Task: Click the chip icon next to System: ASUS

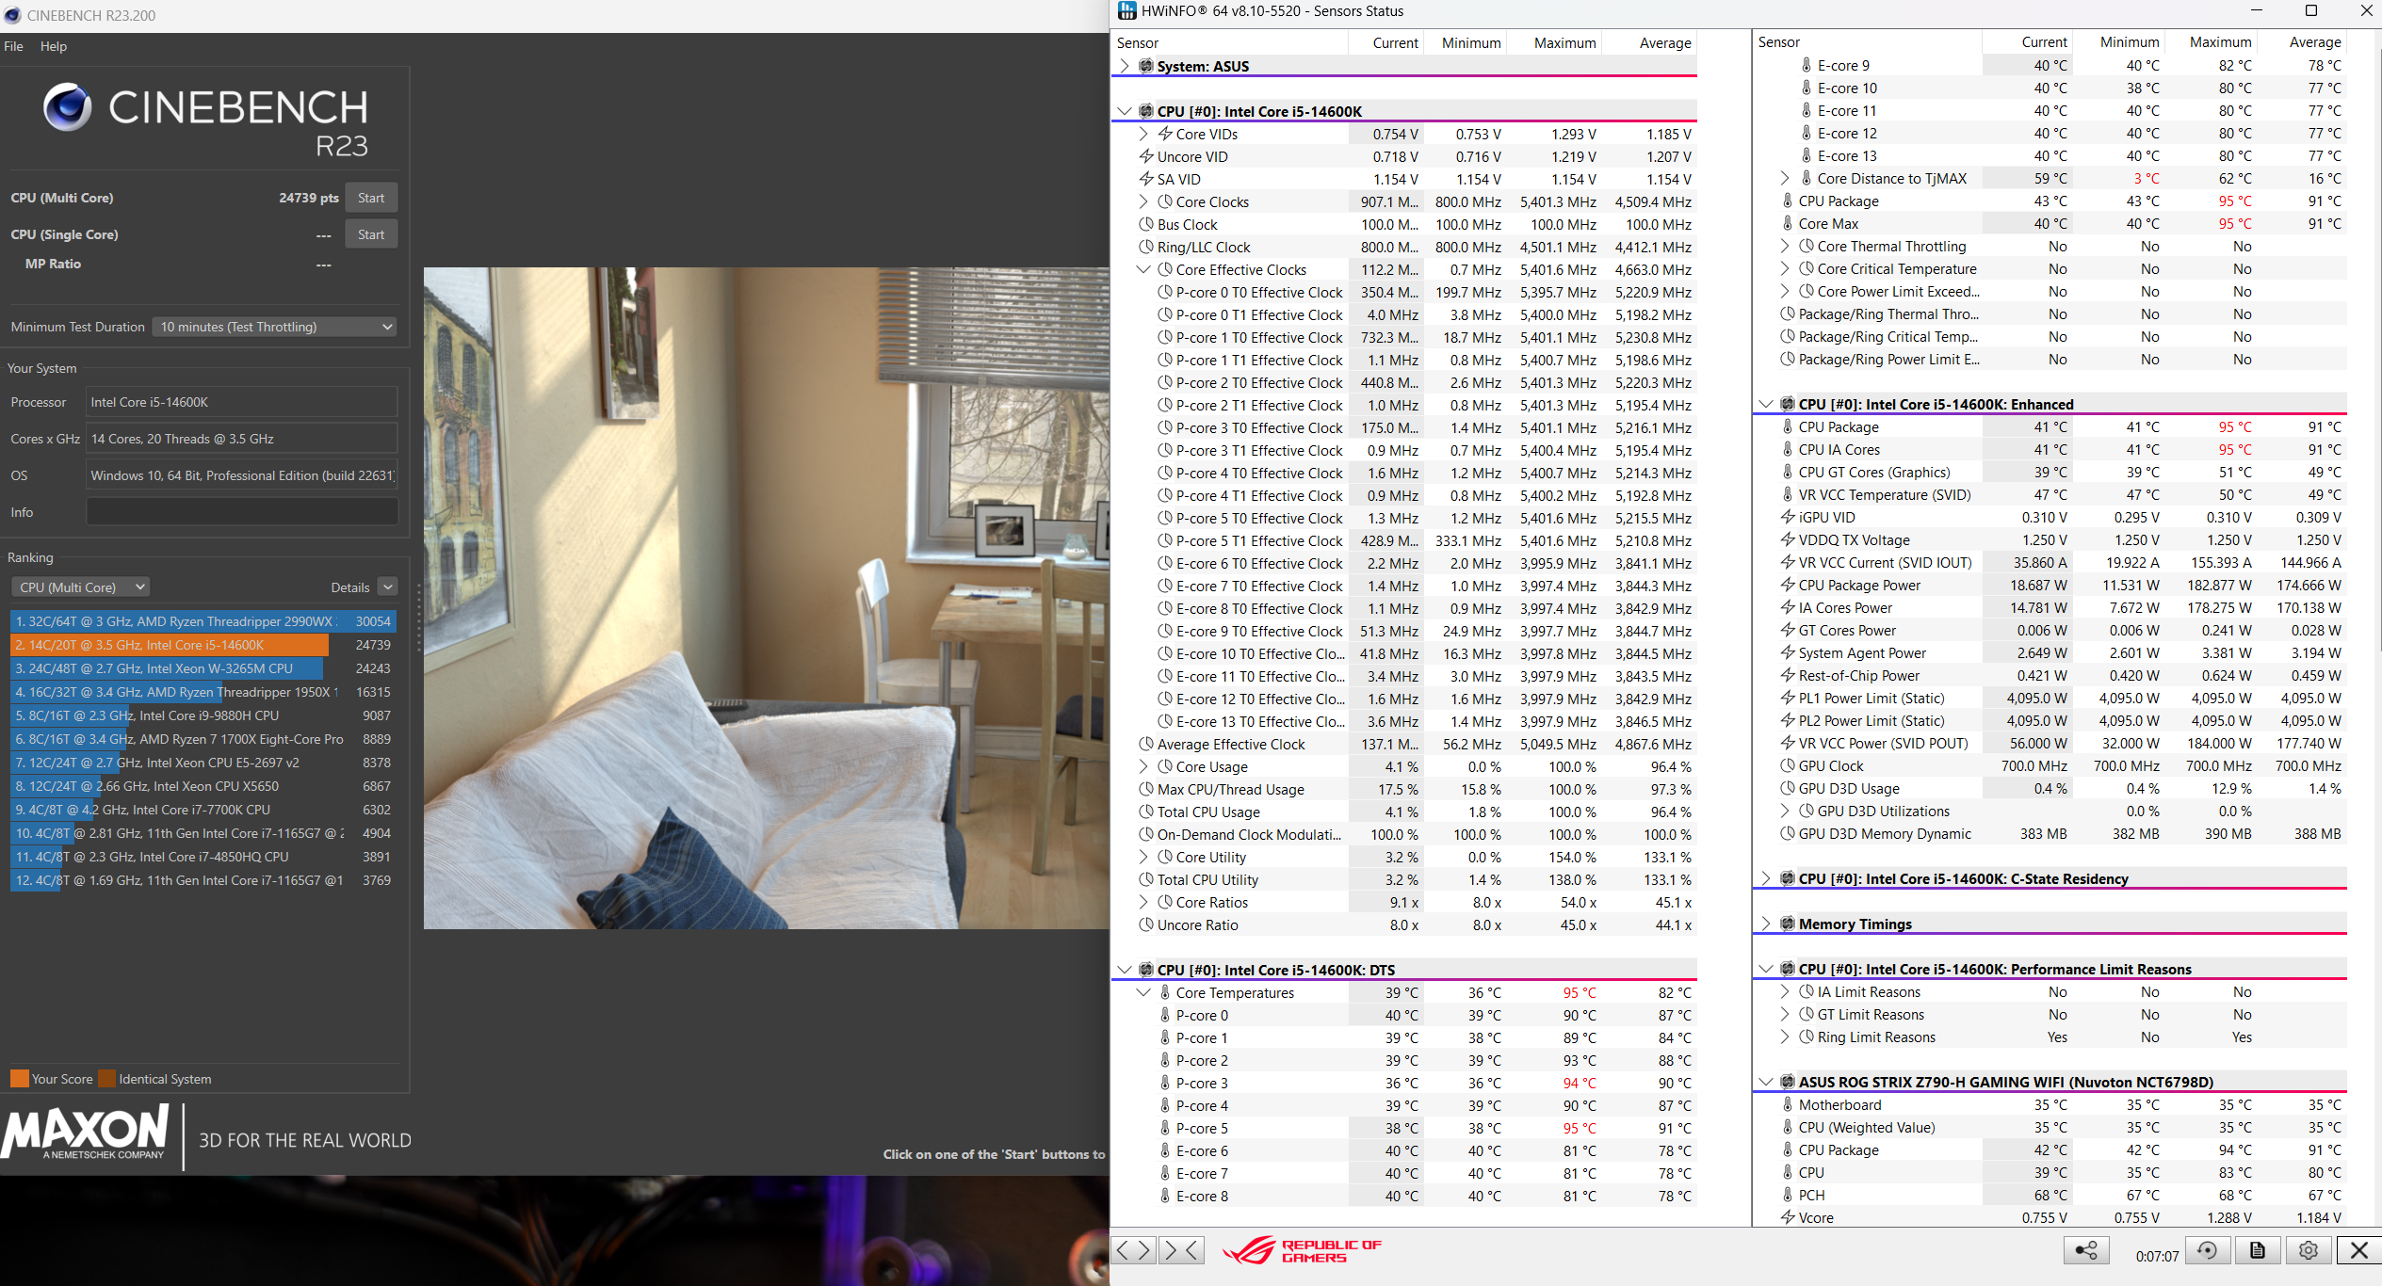Action: [x=1146, y=66]
